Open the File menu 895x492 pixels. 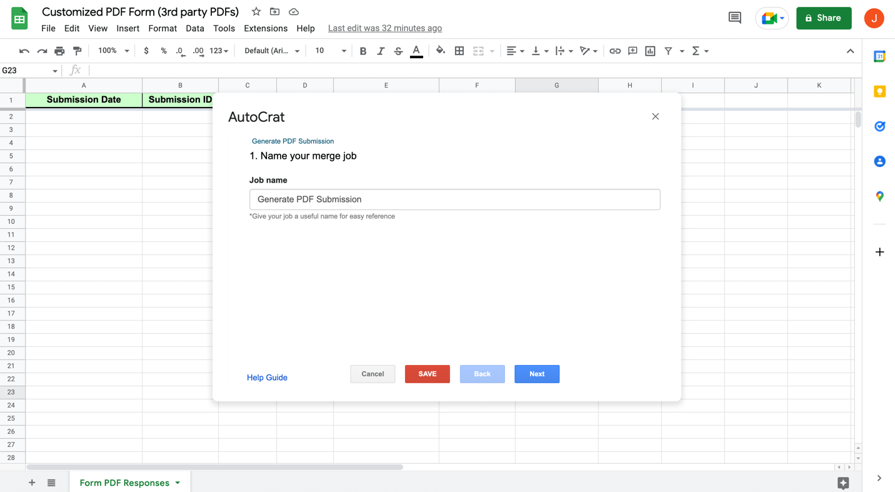tap(48, 29)
